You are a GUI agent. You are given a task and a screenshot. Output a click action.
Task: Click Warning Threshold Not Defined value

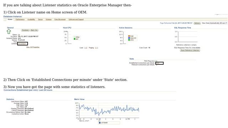(29, 108)
